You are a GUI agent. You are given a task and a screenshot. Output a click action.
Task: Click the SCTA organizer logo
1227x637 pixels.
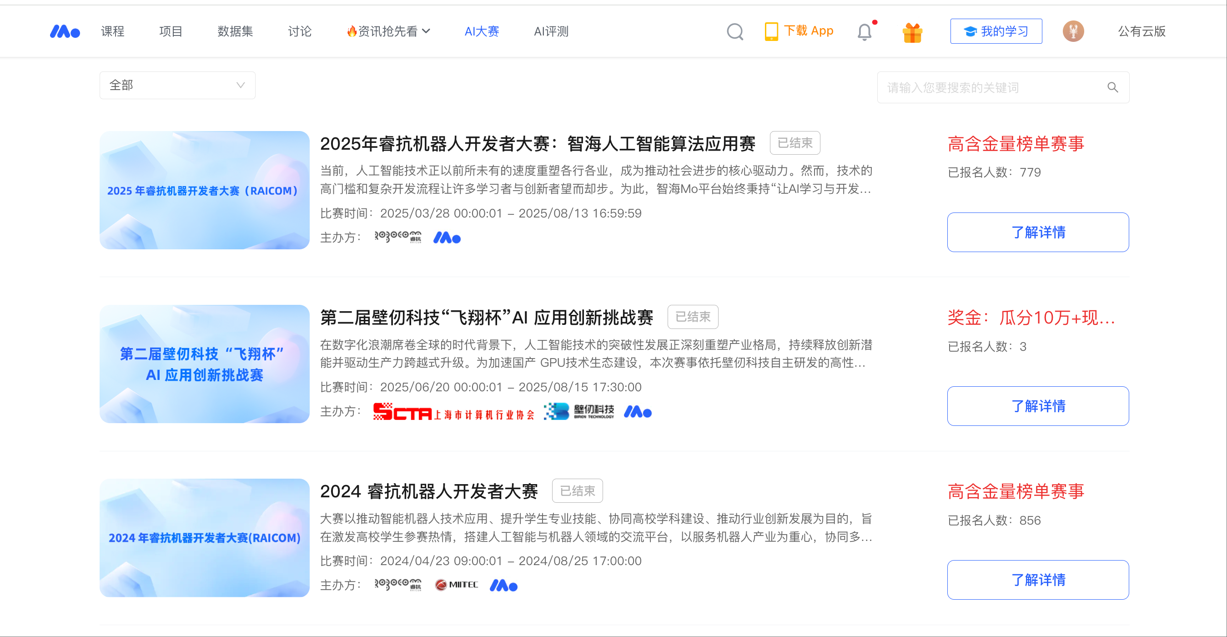coord(453,412)
